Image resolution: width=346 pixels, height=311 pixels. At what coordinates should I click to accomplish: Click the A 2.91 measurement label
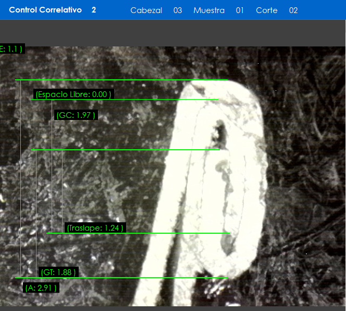tap(41, 288)
